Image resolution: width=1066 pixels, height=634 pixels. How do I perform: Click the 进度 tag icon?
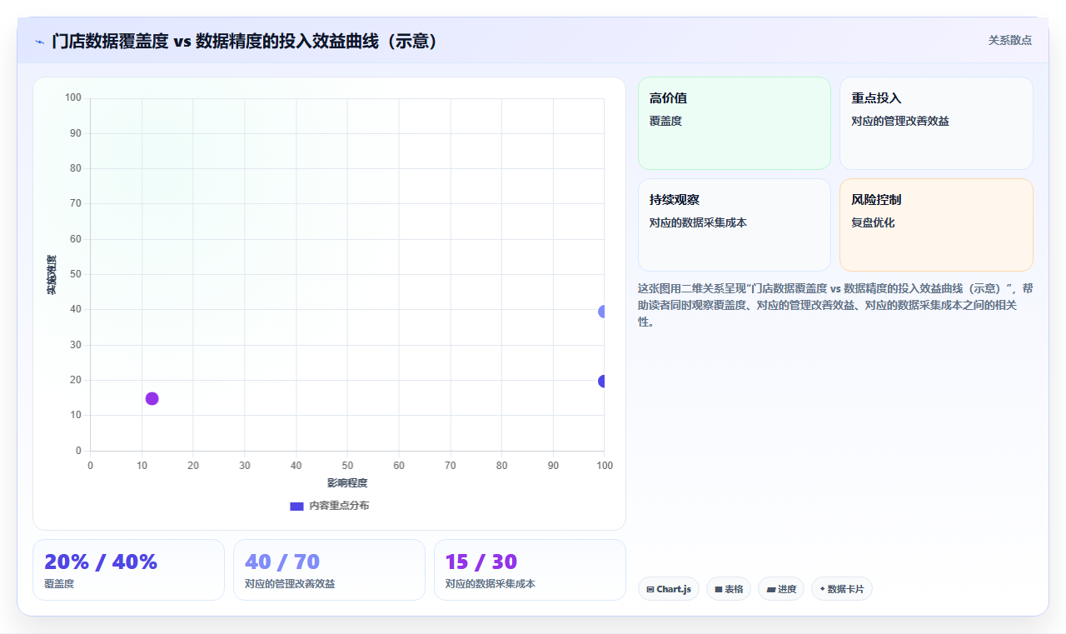pyautogui.click(x=771, y=589)
